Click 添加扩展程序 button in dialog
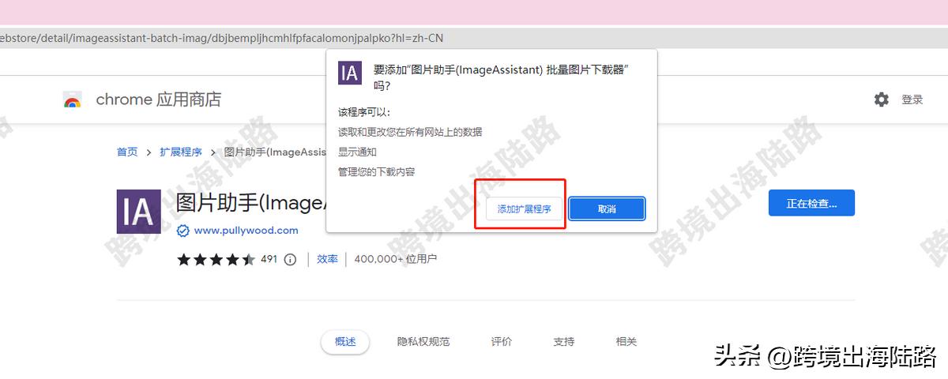Image resolution: width=948 pixels, height=379 pixels. (x=525, y=208)
